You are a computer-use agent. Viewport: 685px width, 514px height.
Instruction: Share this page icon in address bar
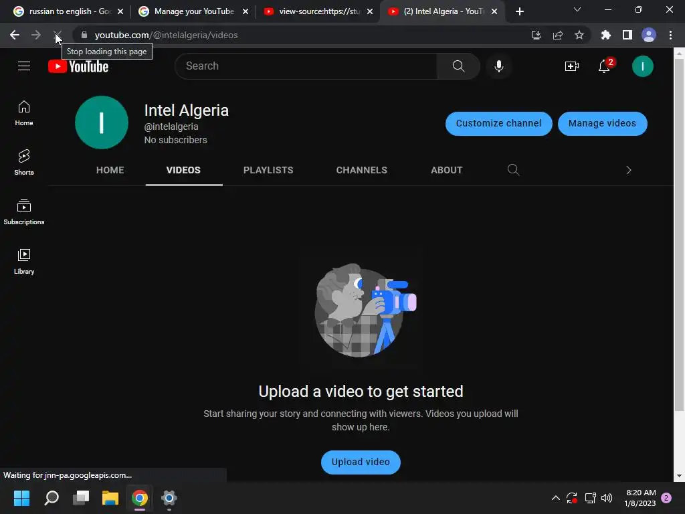[558, 35]
